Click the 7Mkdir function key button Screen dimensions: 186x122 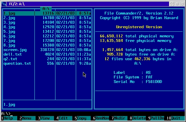tap(119, 118)
